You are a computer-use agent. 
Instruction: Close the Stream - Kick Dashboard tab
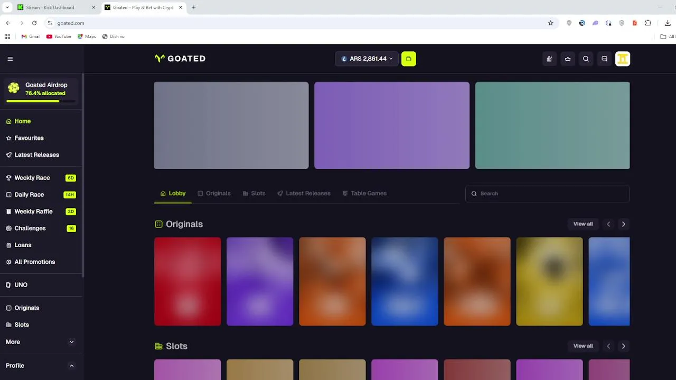coord(93,7)
